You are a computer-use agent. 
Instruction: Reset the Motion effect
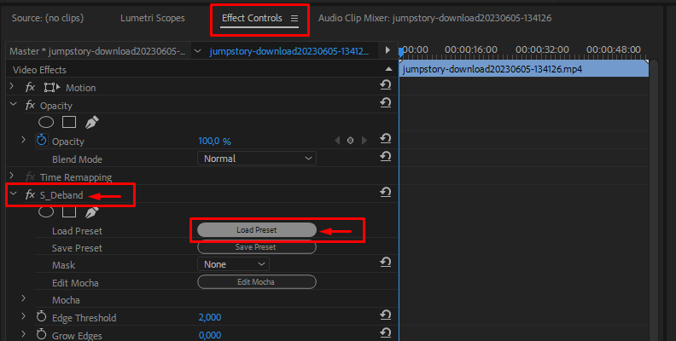(x=386, y=85)
